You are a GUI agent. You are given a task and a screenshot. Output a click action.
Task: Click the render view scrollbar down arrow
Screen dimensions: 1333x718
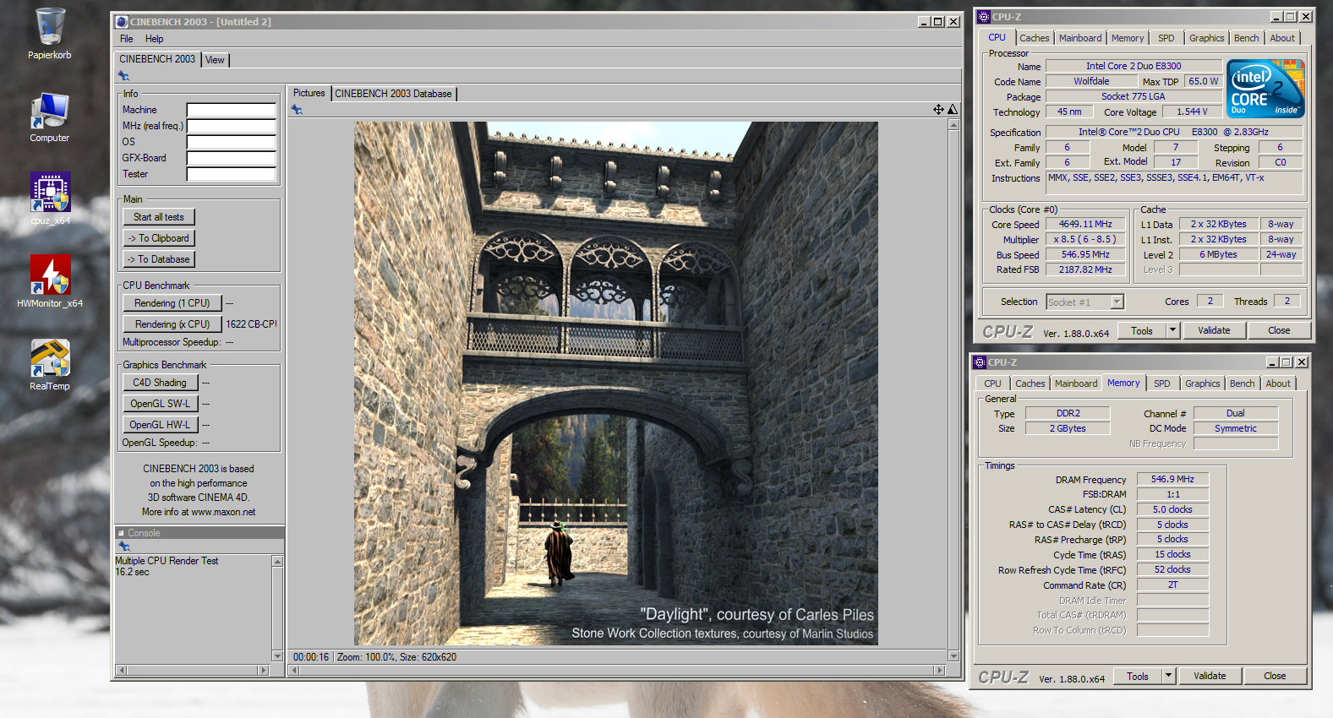(x=953, y=655)
